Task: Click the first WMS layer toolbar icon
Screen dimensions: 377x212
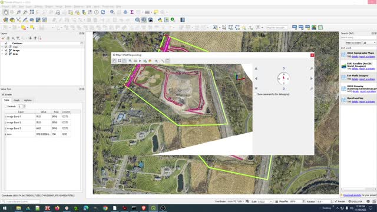Action: [295, 28]
